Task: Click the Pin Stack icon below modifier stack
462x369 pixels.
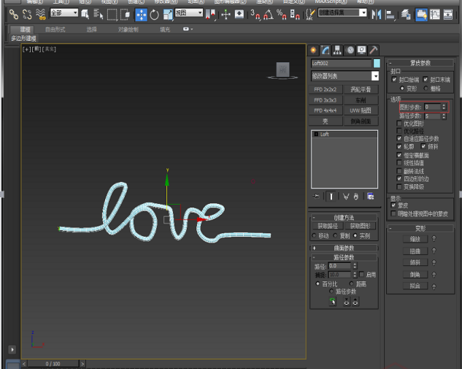Action: point(316,196)
